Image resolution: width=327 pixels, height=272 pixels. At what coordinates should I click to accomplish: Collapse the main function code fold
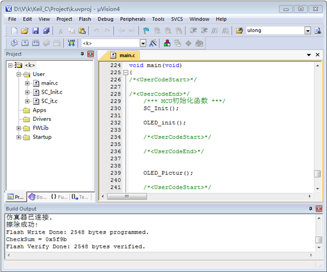click(x=125, y=73)
